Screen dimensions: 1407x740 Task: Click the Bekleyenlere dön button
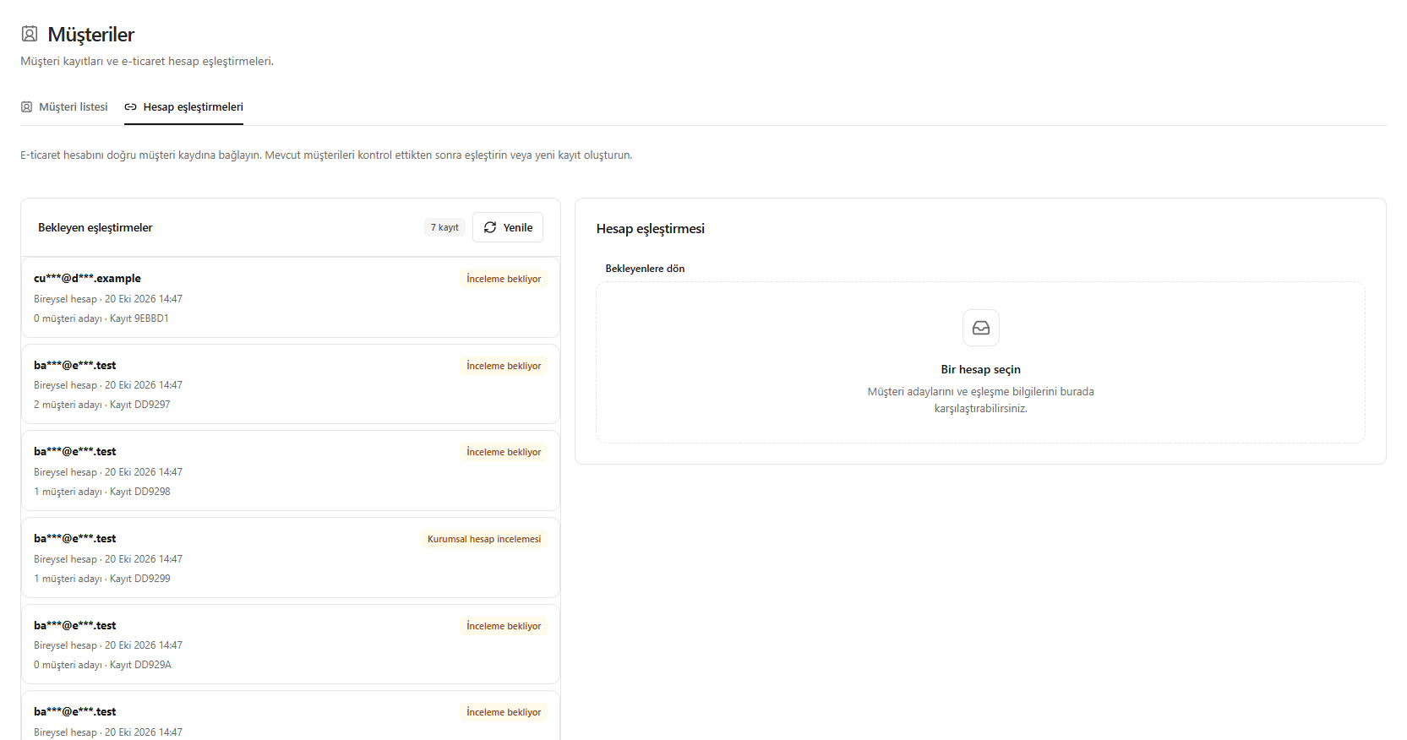click(645, 269)
